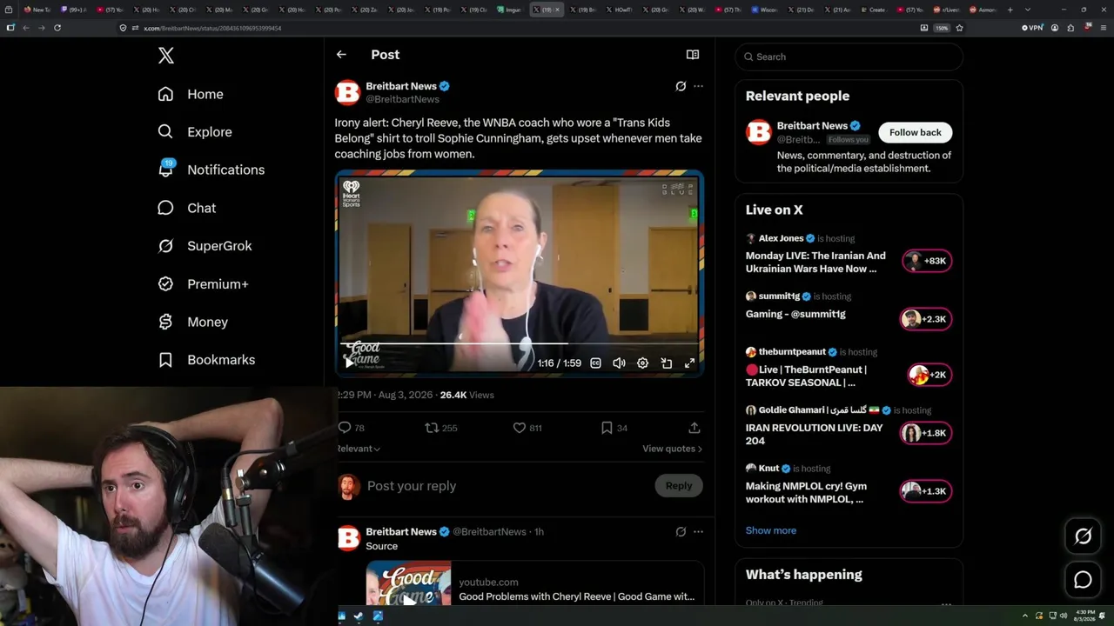This screenshot has height=626, width=1114.
Task: Click the Post your reply field
Action: (x=505, y=486)
